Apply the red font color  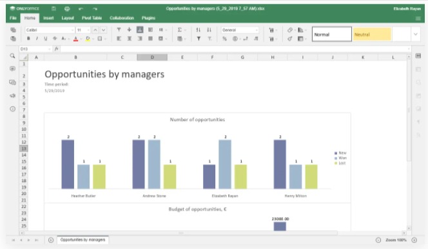pos(76,39)
